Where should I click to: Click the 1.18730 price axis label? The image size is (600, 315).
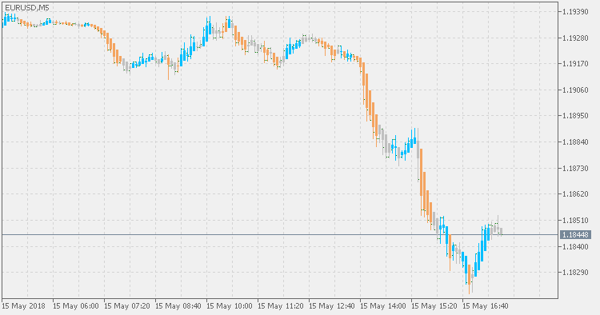tap(575, 168)
